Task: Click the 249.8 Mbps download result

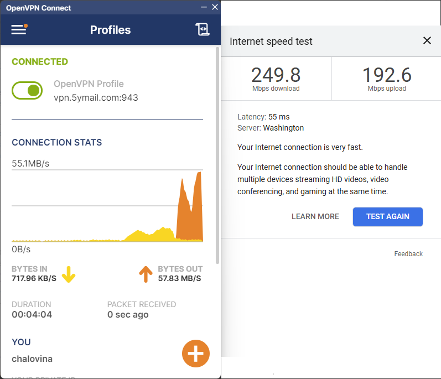Action: coord(276,78)
